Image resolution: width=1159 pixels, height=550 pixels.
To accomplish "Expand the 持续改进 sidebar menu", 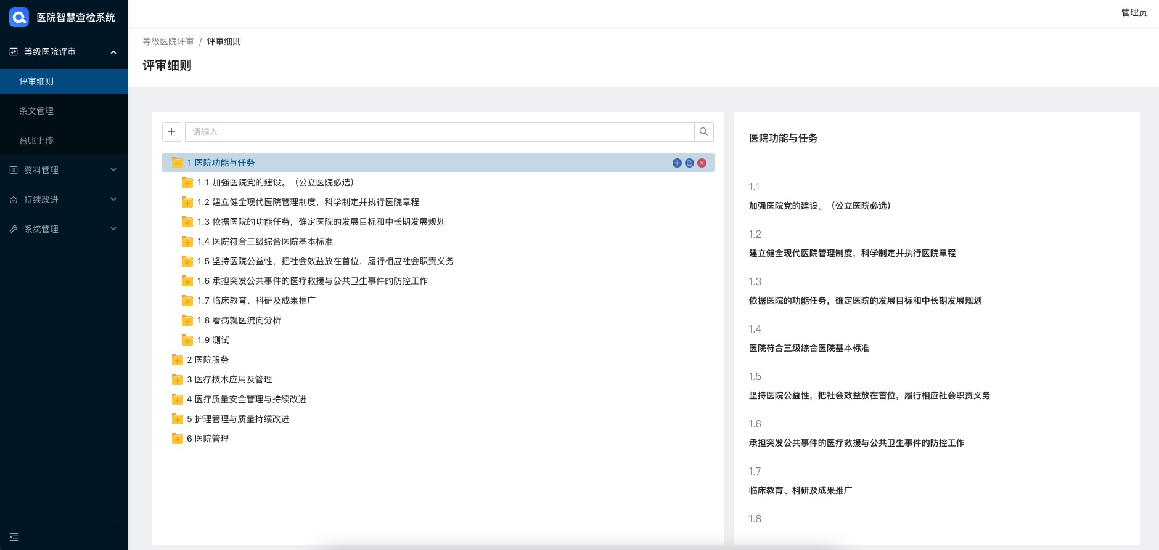I will coord(63,200).
